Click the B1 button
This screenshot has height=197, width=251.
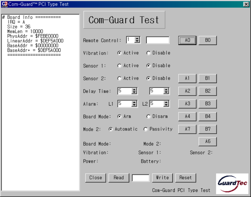208,78
